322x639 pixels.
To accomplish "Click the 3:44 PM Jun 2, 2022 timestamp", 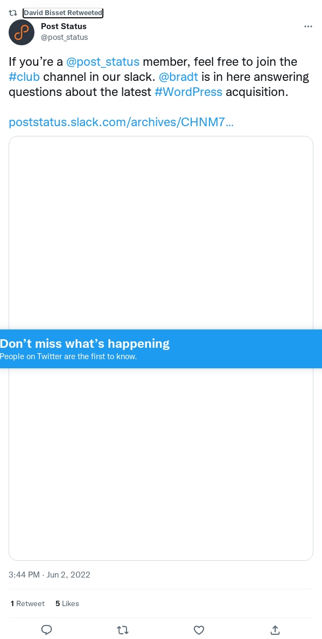I will click(x=49, y=575).
